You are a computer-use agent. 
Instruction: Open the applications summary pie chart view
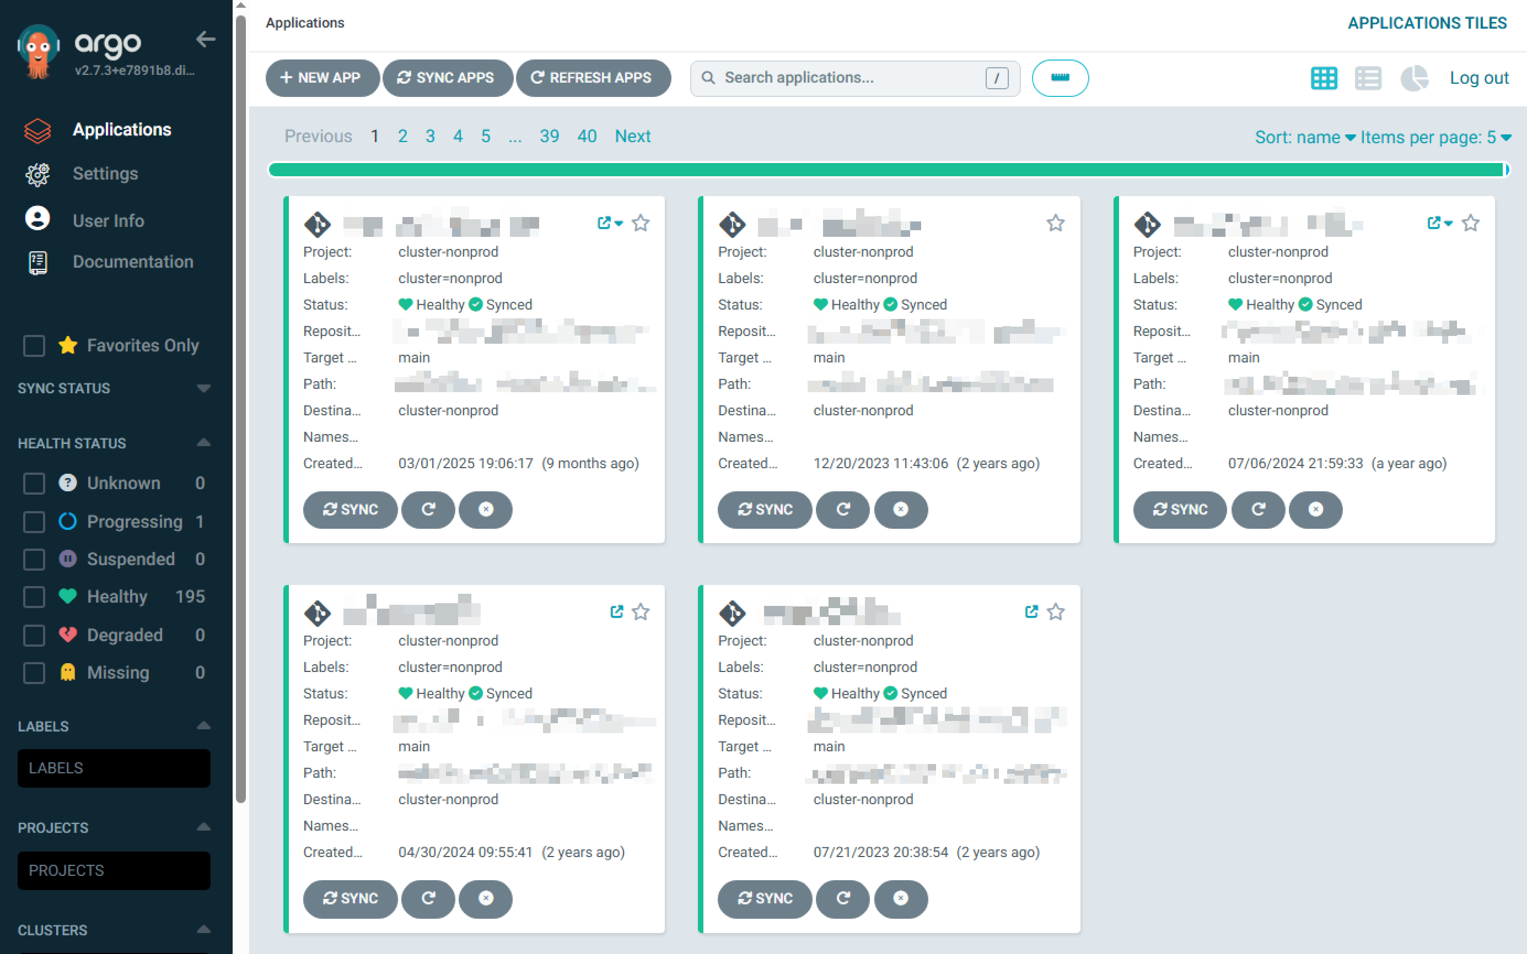[1414, 78]
